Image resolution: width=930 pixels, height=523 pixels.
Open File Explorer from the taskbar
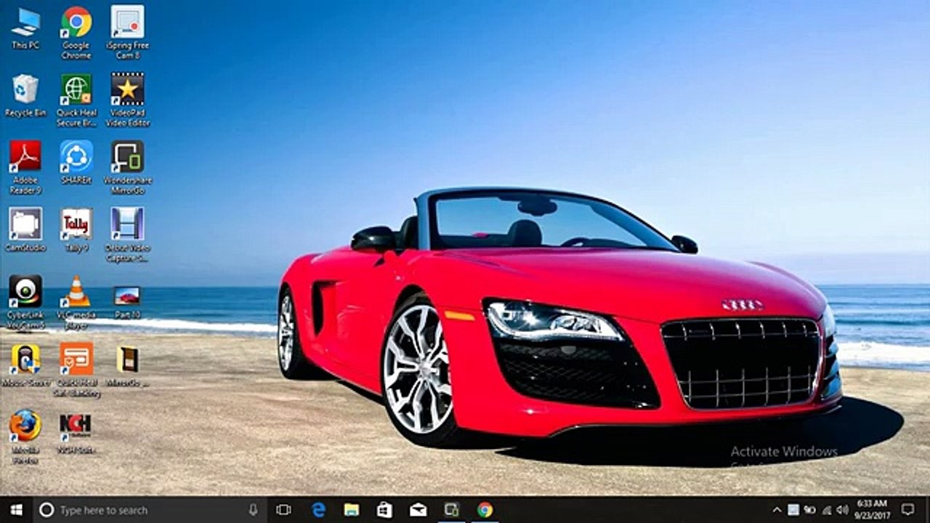(x=352, y=510)
